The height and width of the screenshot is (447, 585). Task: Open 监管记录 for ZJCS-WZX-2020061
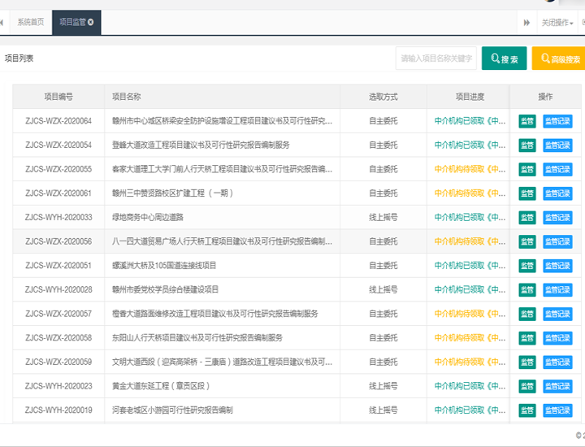[557, 193]
